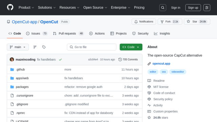Open 'fix: CDN instead of app' commit message
217x122 pixels.
pyautogui.click(x=89, y=113)
